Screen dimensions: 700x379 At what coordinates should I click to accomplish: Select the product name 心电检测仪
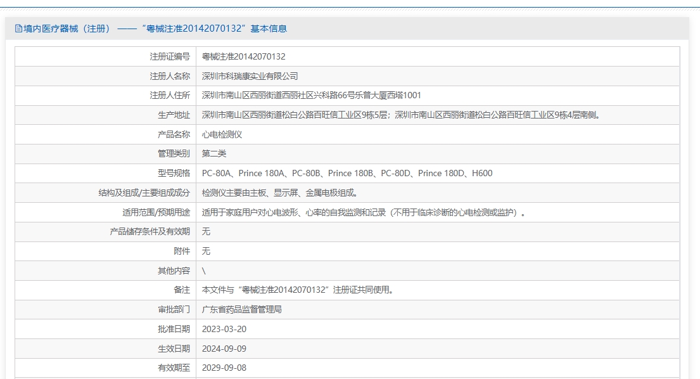pos(222,134)
